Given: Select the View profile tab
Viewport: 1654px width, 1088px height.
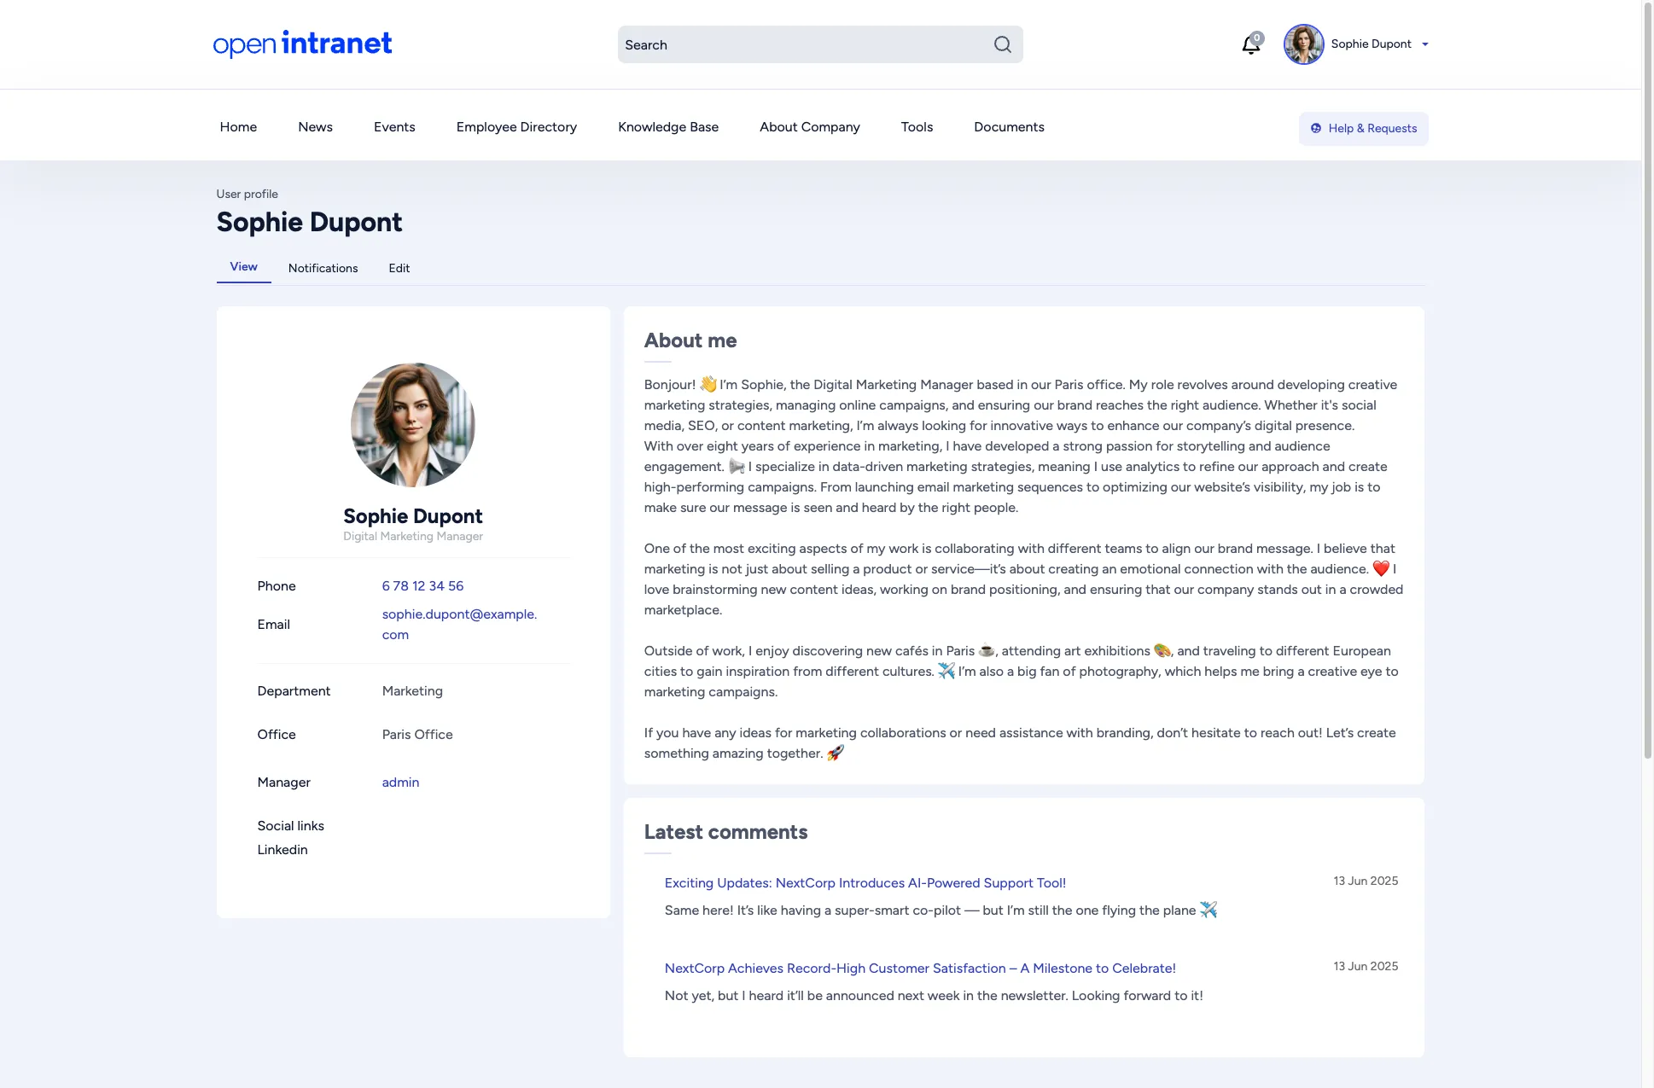Looking at the screenshot, I should click(x=243, y=266).
